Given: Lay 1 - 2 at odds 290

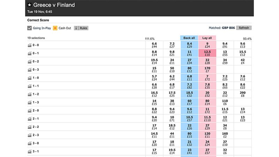Looking at the screenshot, I should [x=243, y=94].
